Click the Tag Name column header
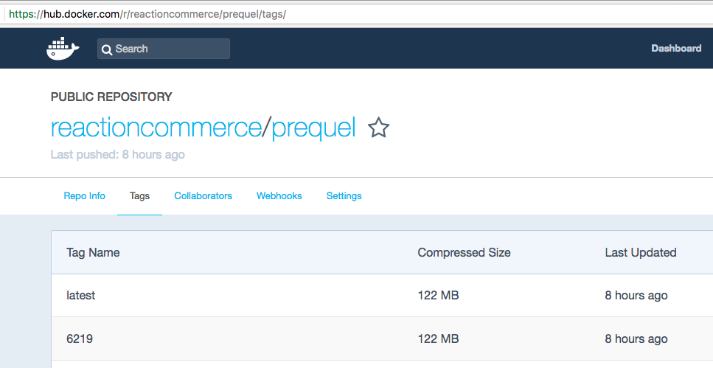The height and width of the screenshot is (368, 713). coord(93,252)
